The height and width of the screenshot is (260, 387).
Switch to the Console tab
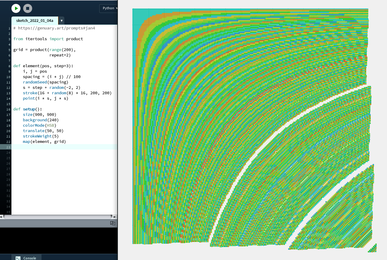26,258
